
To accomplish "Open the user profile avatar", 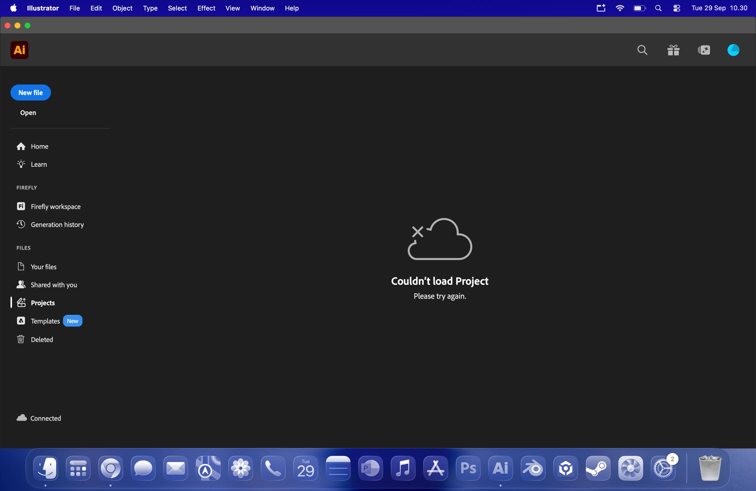I will tap(733, 50).
